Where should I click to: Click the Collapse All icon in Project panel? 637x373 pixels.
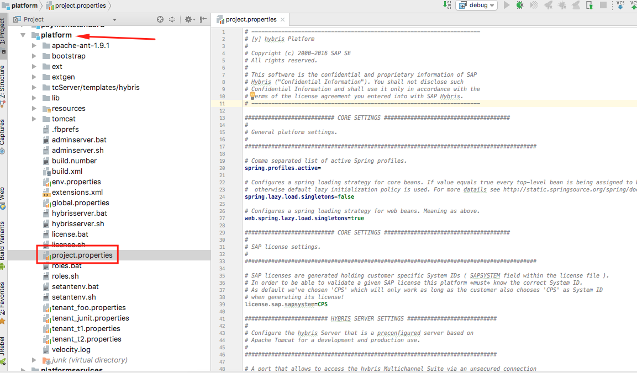point(172,19)
